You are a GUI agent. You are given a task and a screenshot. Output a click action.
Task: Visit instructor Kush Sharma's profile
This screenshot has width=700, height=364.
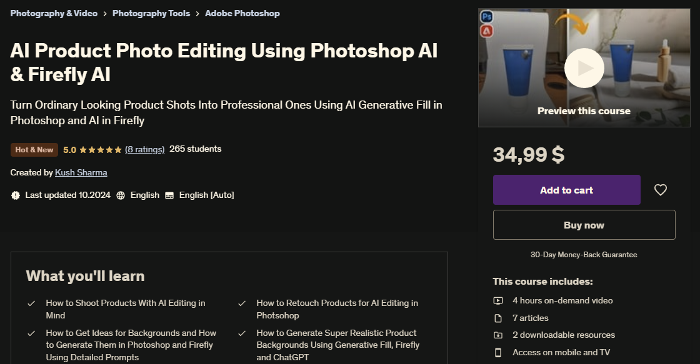81,172
